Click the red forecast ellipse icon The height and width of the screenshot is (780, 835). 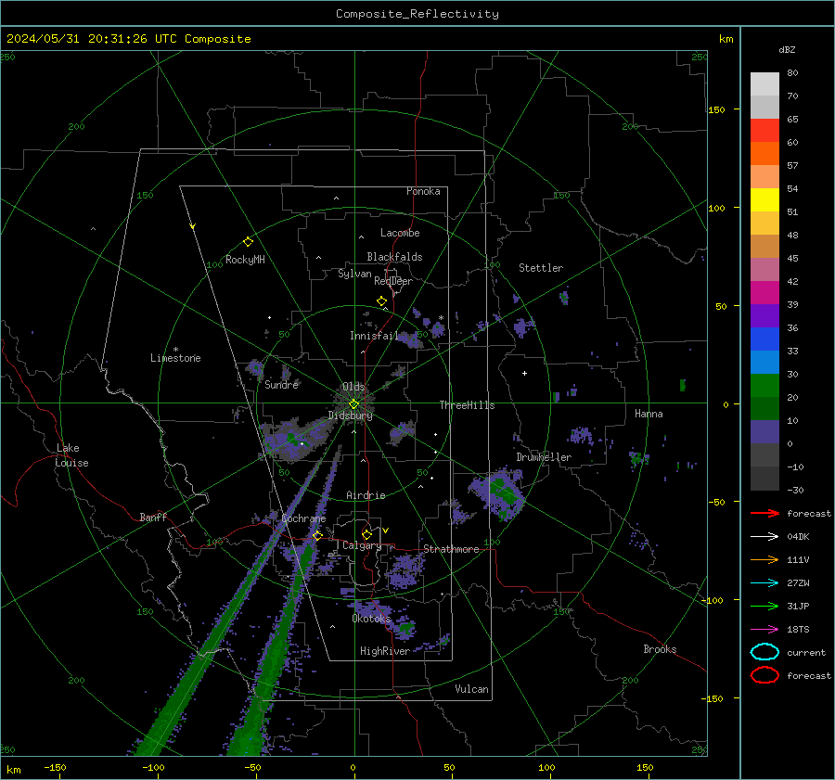(x=764, y=675)
